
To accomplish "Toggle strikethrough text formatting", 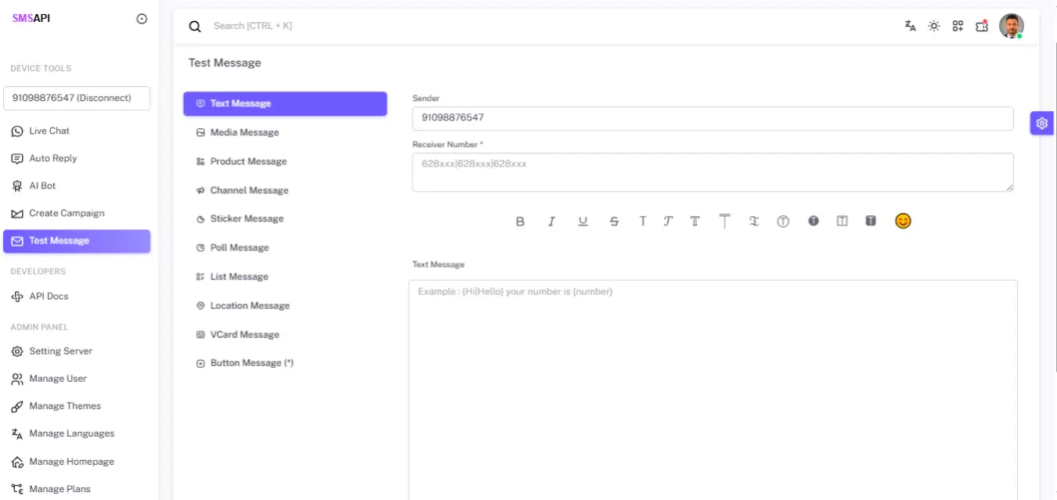I will (614, 221).
